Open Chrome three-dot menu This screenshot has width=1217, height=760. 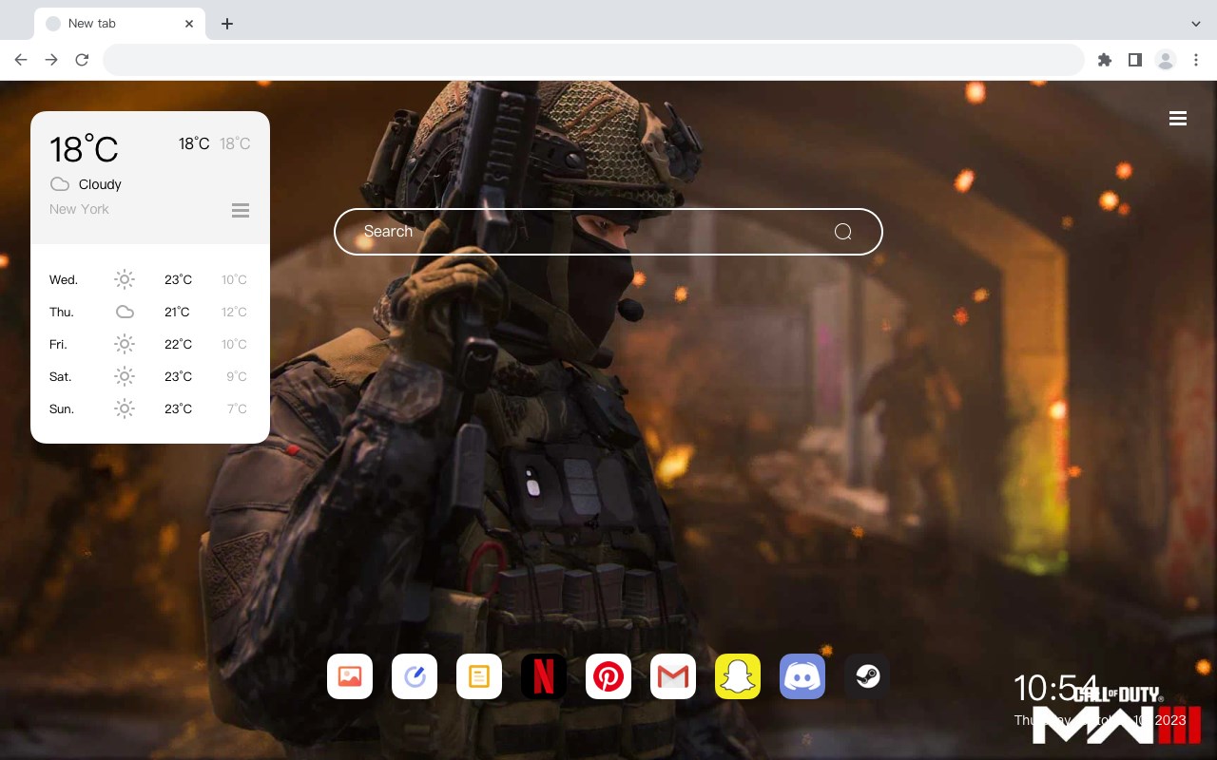(x=1196, y=60)
